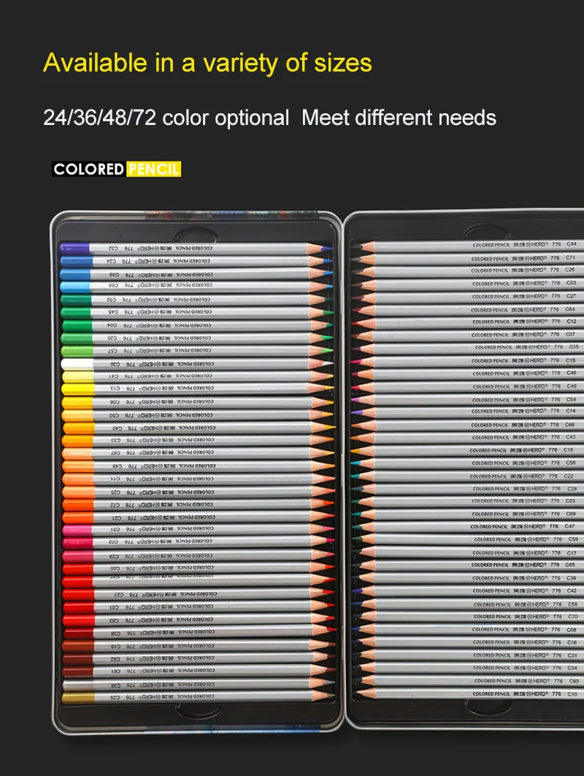Click the pencil code "C65"
Viewport: 584px width, 776px height.
click(571, 565)
